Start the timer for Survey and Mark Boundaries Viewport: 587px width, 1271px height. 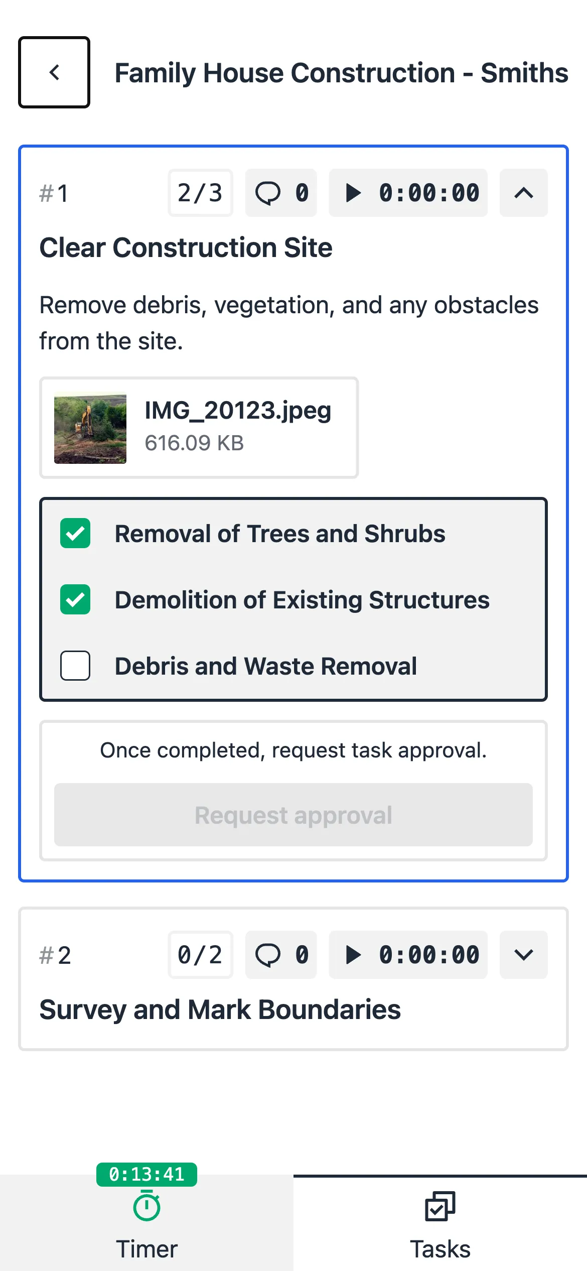pyautogui.click(x=408, y=955)
